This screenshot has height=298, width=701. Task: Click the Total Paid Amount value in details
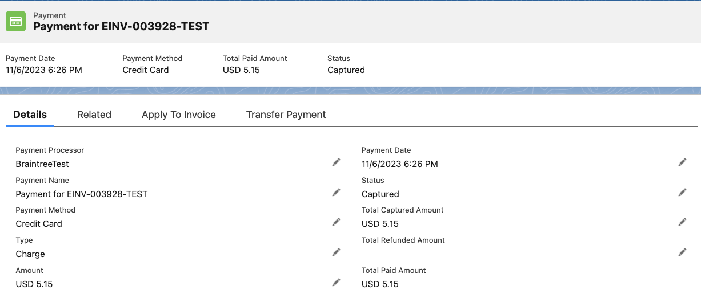(380, 284)
